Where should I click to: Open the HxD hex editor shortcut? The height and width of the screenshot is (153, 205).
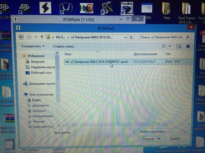[87, 8]
